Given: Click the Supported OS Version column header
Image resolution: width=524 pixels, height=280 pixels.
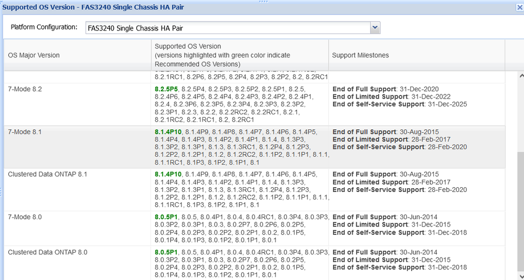Looking at the screenshot, I should pyautogui.click(x=188, y=47).
